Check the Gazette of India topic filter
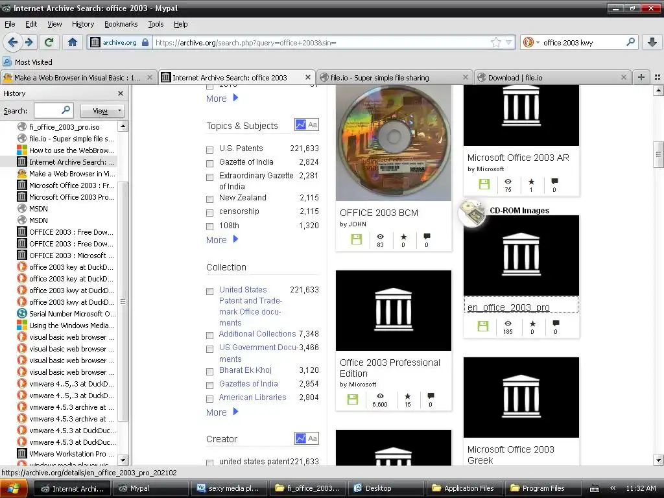Image resolution: width=664 pixels, height=498 pixels. (x=209, y=163)
